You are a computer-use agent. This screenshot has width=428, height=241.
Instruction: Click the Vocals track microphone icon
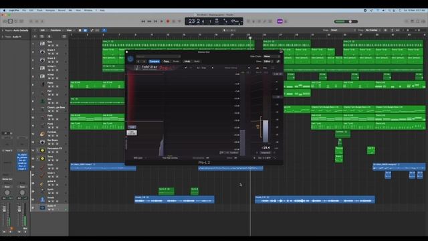(42, 199)
